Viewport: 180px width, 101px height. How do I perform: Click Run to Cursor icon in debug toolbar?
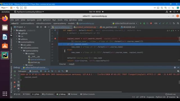point(62,71)
